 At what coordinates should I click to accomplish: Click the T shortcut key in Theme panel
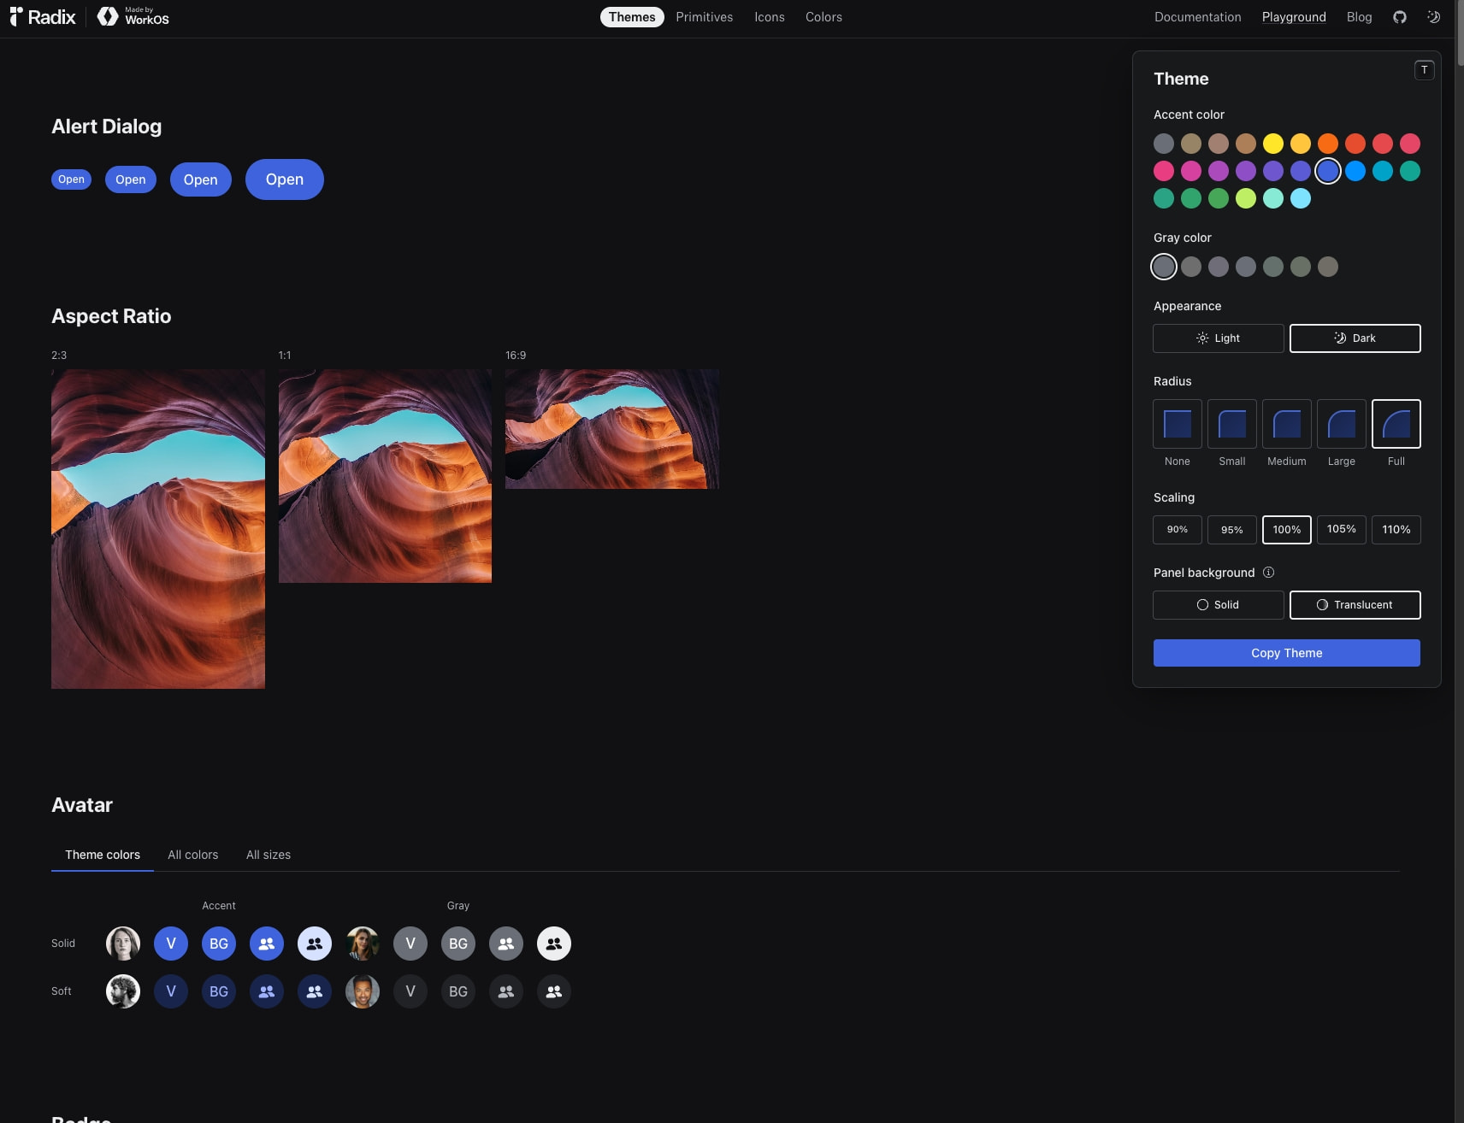1424,70
